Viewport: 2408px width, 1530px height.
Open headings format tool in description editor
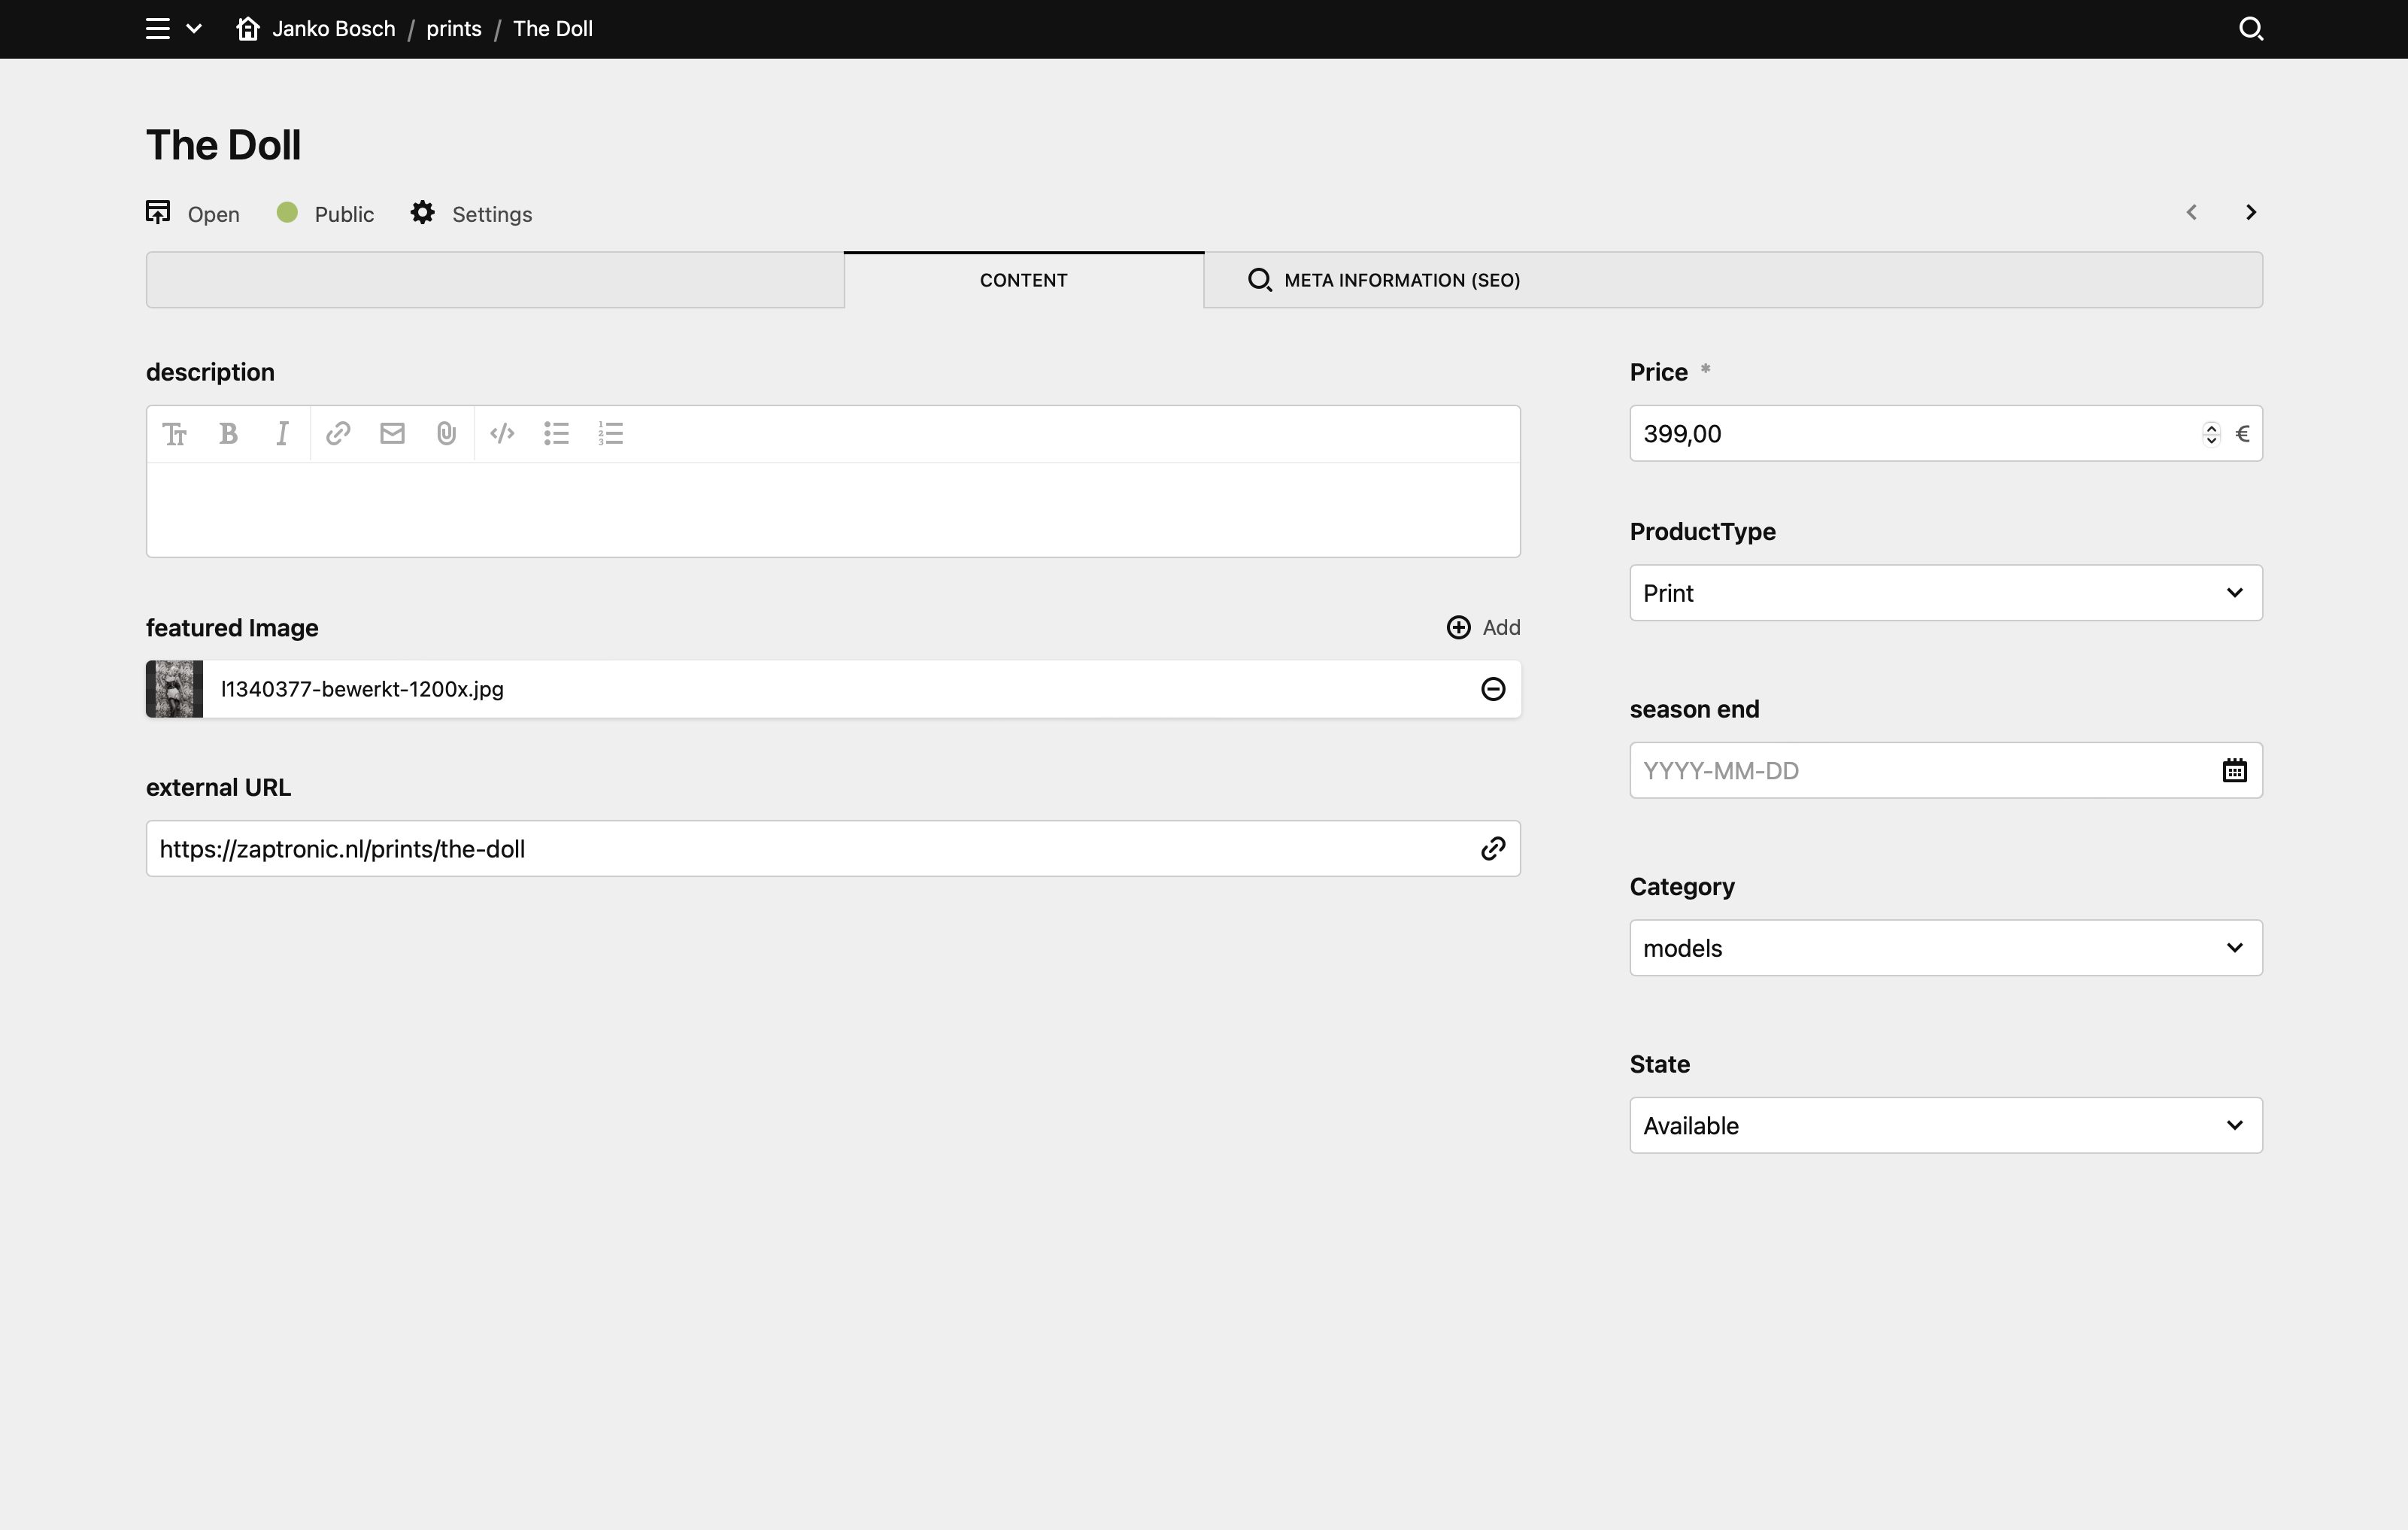tap(175, 434)
